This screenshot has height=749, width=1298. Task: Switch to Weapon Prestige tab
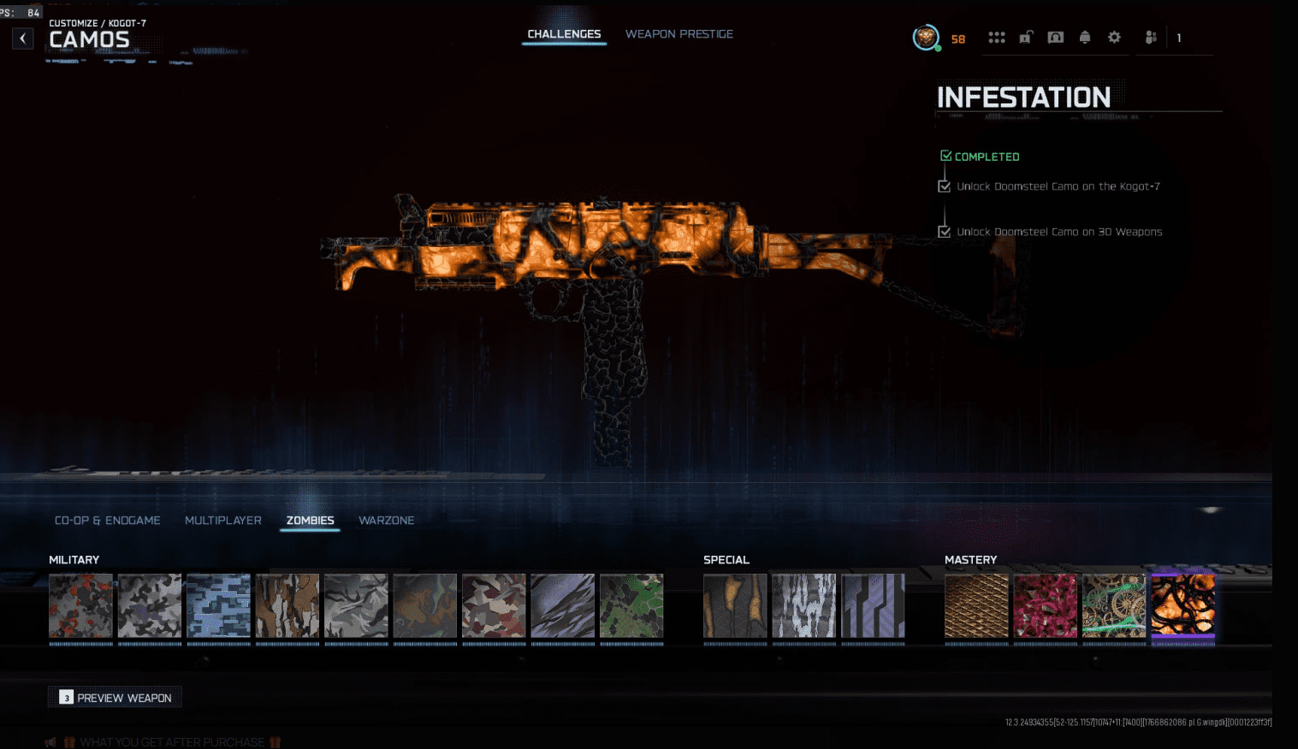pyautogui.click(x=679, y=34)
